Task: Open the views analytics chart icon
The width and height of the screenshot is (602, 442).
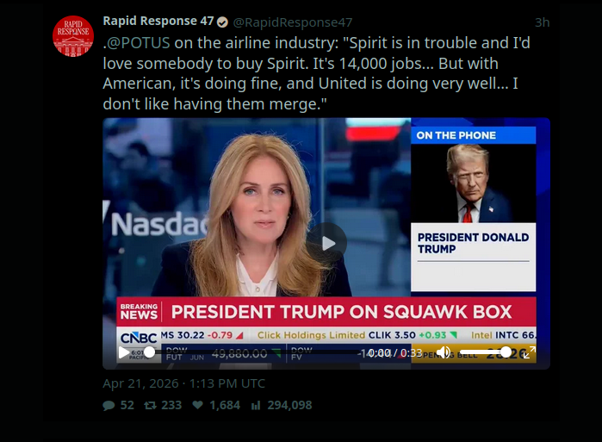Action: click(256, 405)
